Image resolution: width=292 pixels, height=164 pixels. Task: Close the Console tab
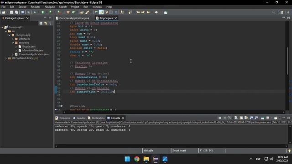123,118
